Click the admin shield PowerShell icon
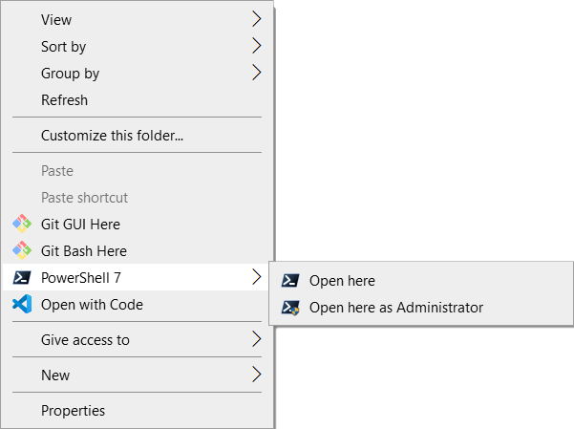The width and height of the screenshot is (574, 429). tap(290, 308)
